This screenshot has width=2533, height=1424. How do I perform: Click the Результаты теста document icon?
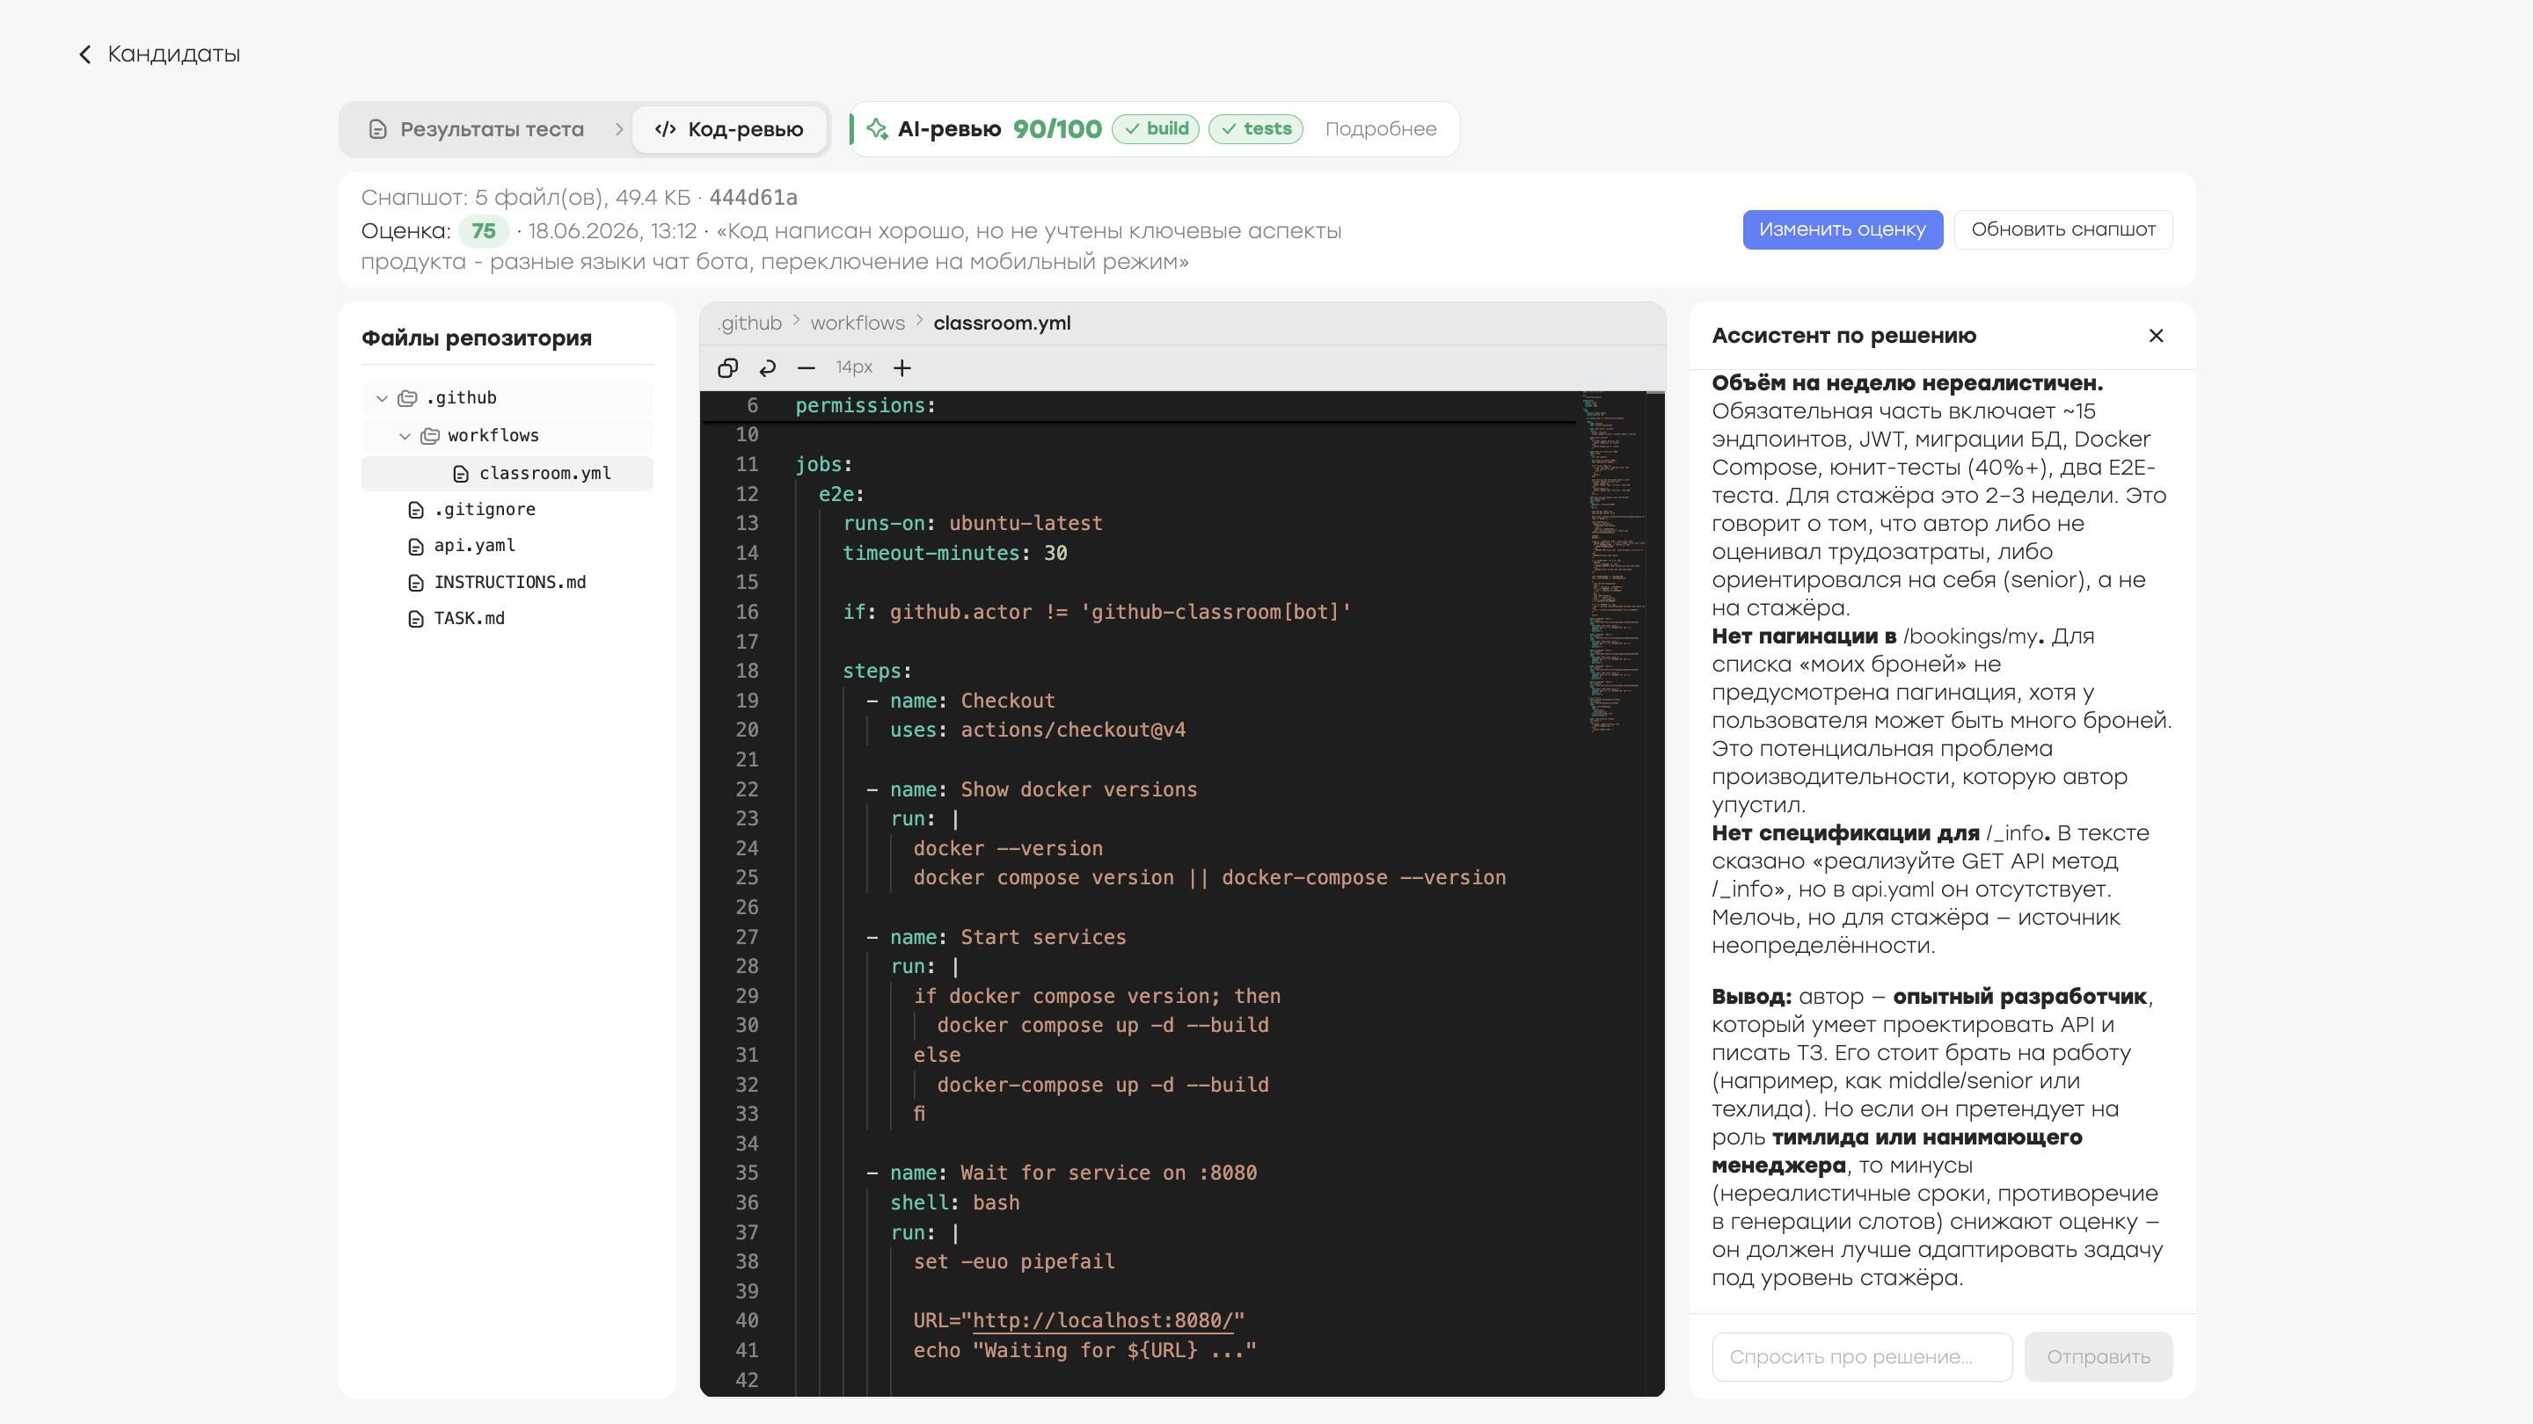coord(377,128)
